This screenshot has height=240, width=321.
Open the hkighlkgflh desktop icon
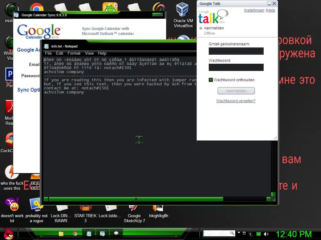pos(159,212)
